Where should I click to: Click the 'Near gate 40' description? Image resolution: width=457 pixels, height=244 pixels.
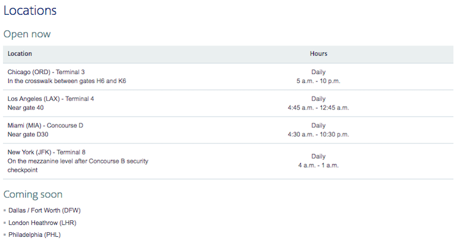[26, 108]
